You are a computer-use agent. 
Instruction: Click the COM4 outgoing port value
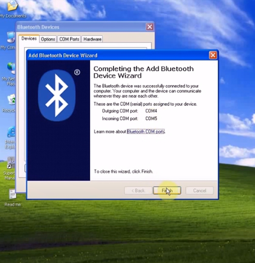pos(151,111)
